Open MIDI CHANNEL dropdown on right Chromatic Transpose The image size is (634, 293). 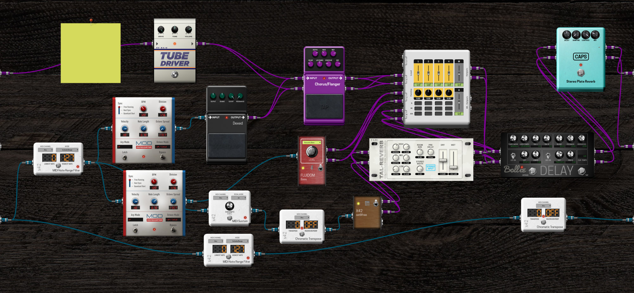[x=543, y=206]
